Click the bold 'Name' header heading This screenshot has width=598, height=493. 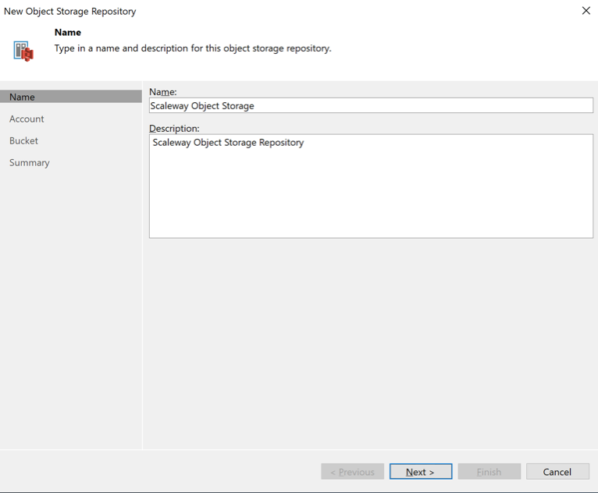pyautogui.click(x=68, y=33)
